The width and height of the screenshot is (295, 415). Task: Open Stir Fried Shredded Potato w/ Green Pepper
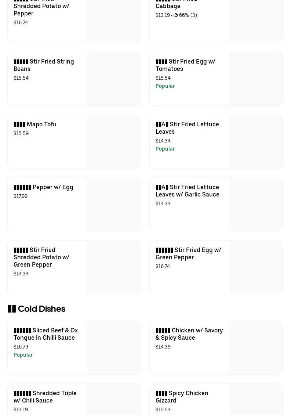[41, 257]
